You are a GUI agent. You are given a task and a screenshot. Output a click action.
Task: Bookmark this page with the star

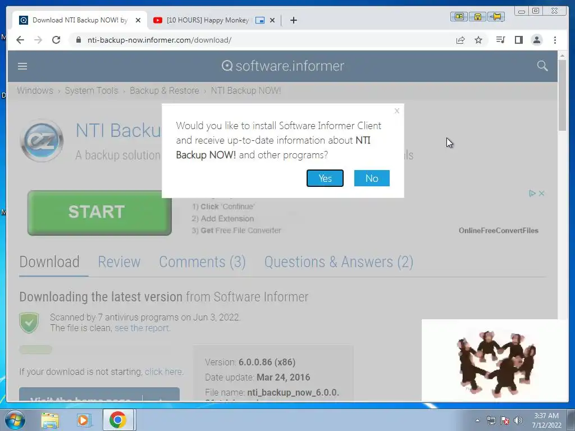[x=478, y=40]
